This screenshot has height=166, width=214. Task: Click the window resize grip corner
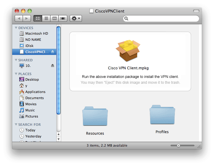199,147
